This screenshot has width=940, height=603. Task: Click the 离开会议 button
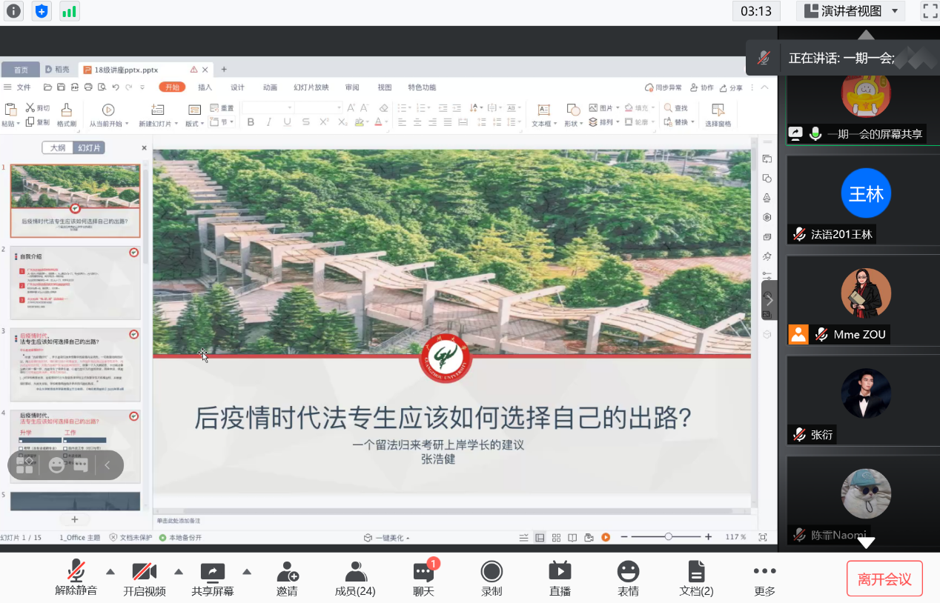click(x=884, y=579)
